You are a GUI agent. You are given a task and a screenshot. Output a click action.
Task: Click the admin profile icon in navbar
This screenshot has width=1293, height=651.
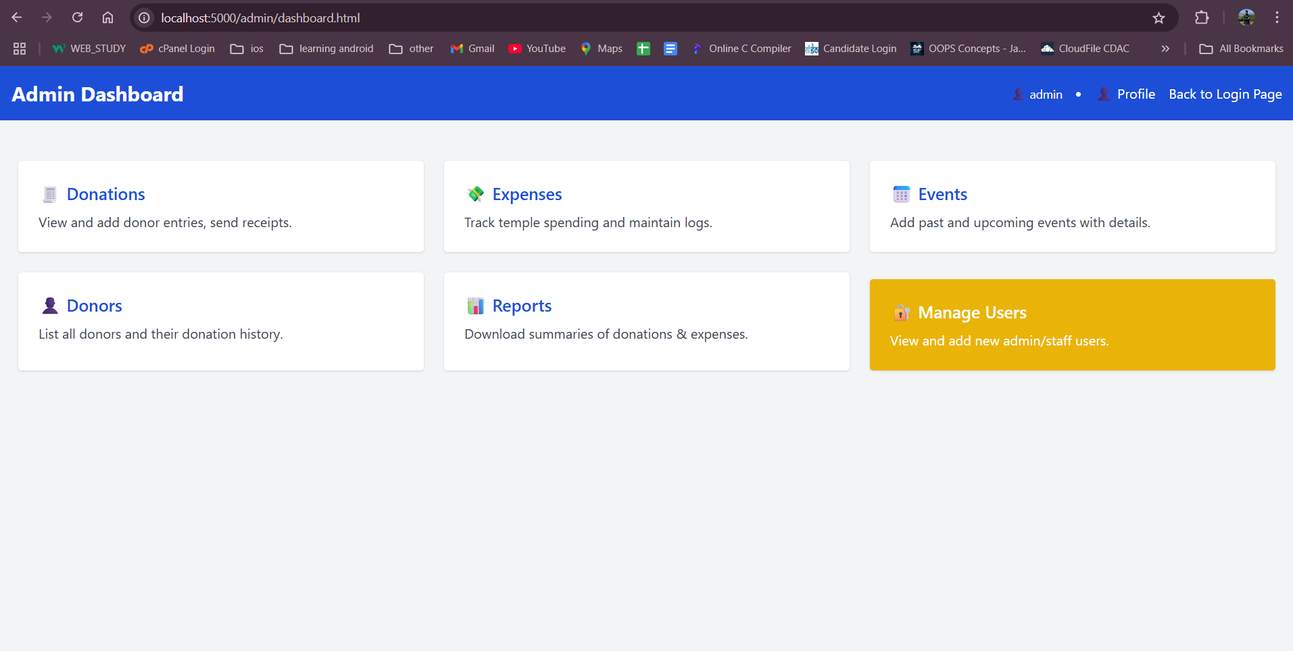1018,95
